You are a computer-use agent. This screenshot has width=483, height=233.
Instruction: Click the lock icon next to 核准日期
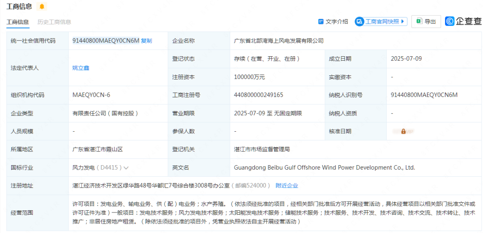pyautogui.click(x=403, y=131)
